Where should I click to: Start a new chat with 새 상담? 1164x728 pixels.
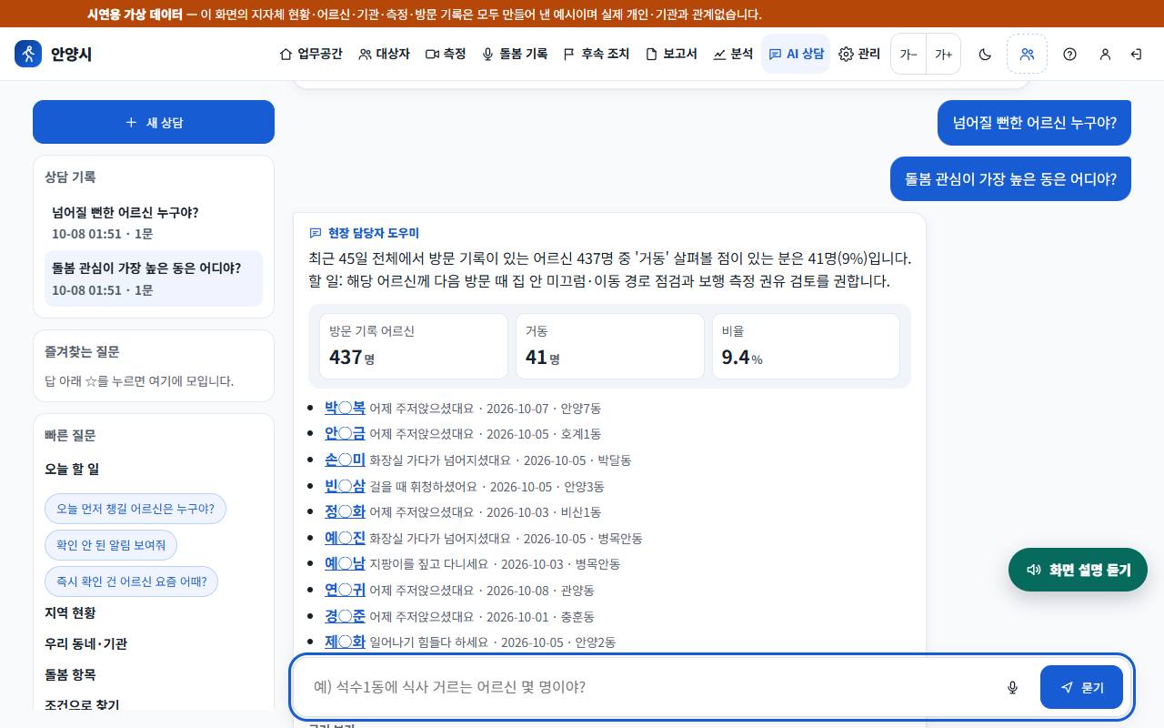coord(154,122)
